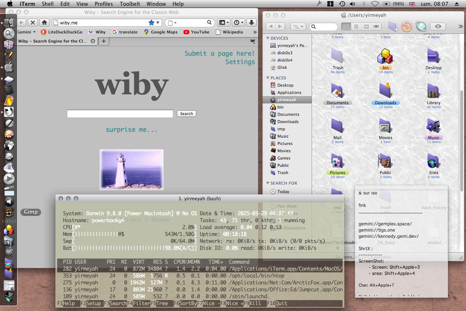Screen dimensions: 466x311
Task: Click the New Folder icon in Finder toolbar
Action: tap(392, 27)
